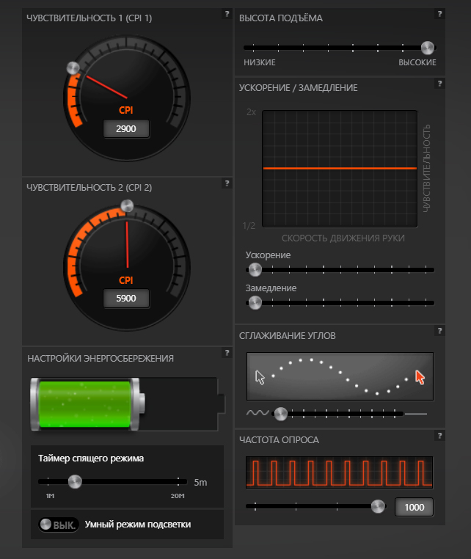Click the Высота подъёма slider handle
The image size is (471, 559).
click(428, 48)
